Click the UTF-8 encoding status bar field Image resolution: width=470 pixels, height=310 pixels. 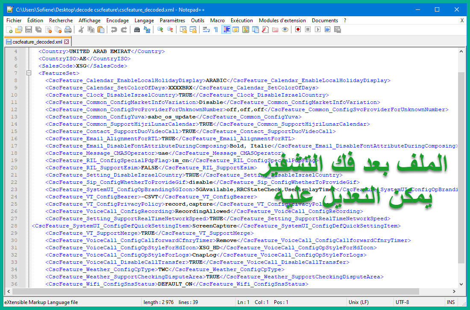(x=402, y=302)
